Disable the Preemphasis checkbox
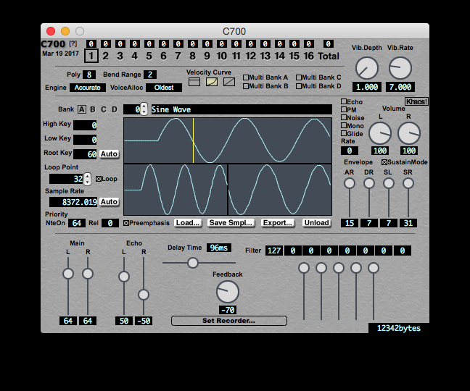Image resolution: width=470 pixels, height=391 pixels. point(126,223)
